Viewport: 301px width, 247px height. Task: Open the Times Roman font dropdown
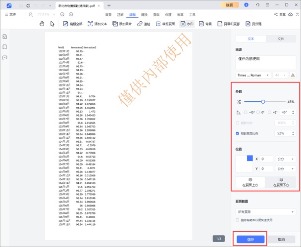pos(252,75)
